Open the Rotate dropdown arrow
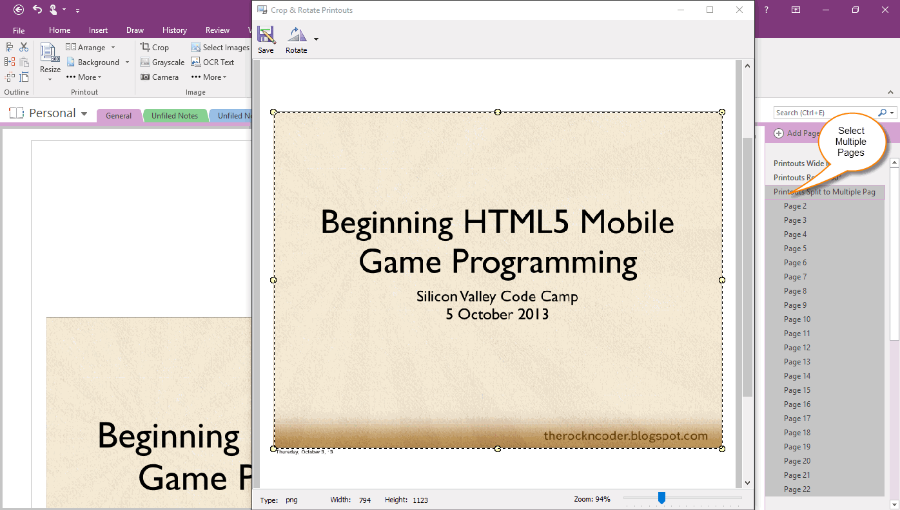Viewport: 900px width, 510px height. coord(316,40)
